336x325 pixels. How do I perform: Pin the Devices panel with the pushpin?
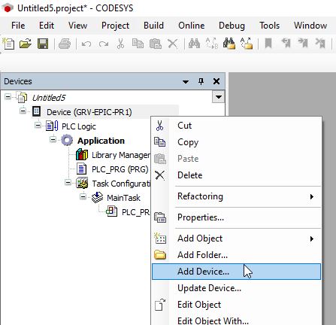(x=201, y=81)
